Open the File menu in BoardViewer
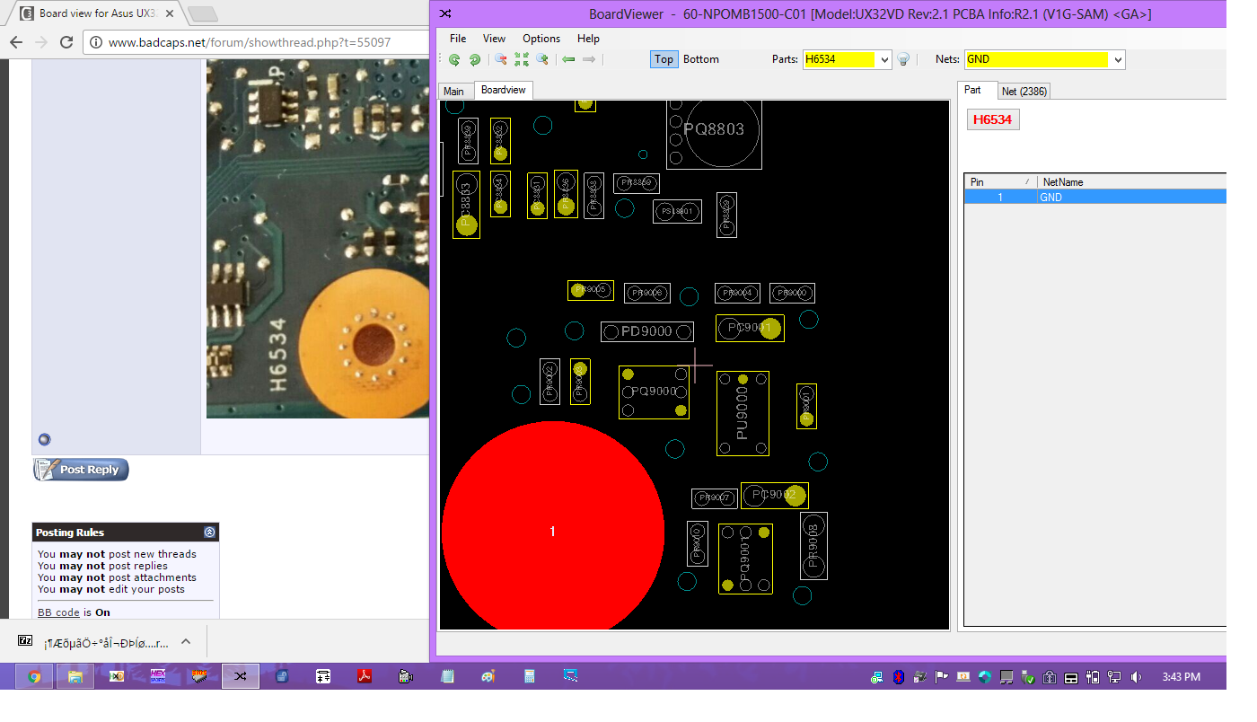Image resolution: width=1257 pixels, height=722 pixels. point(458,39)
